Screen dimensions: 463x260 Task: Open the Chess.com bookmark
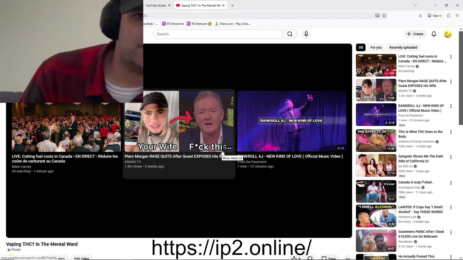pyautogui.click(x=232, y=24)
